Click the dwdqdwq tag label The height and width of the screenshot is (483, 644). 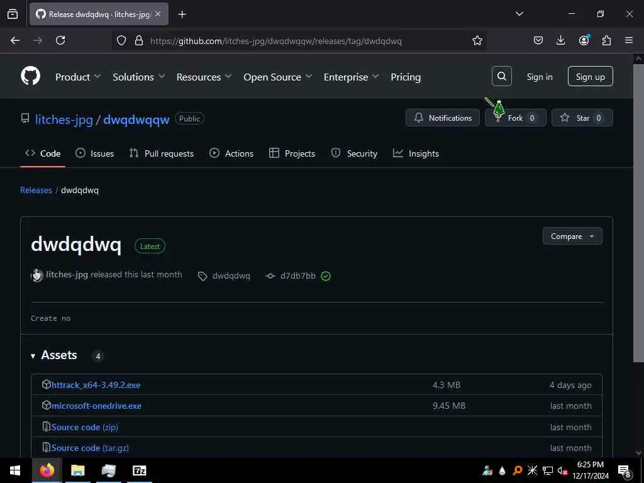click(231, 276)
